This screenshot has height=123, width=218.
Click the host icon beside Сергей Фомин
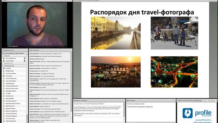point(4,61)
